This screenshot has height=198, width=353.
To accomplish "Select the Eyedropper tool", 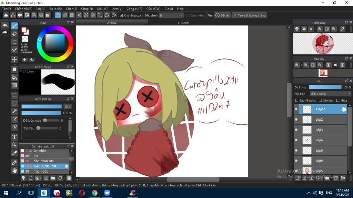I will [x=14, y=163].
